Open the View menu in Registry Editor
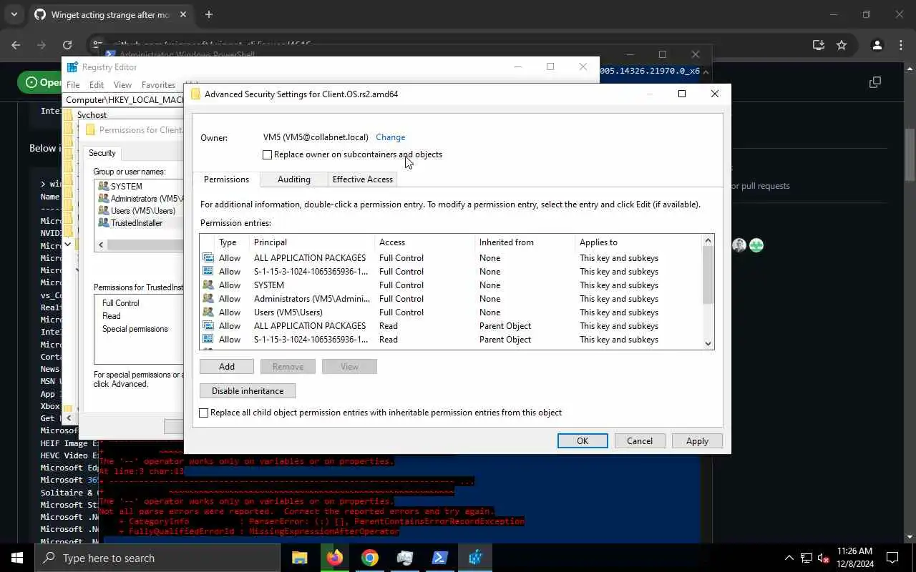The width and height of the screenshot is (916, 572). point(122,84)
